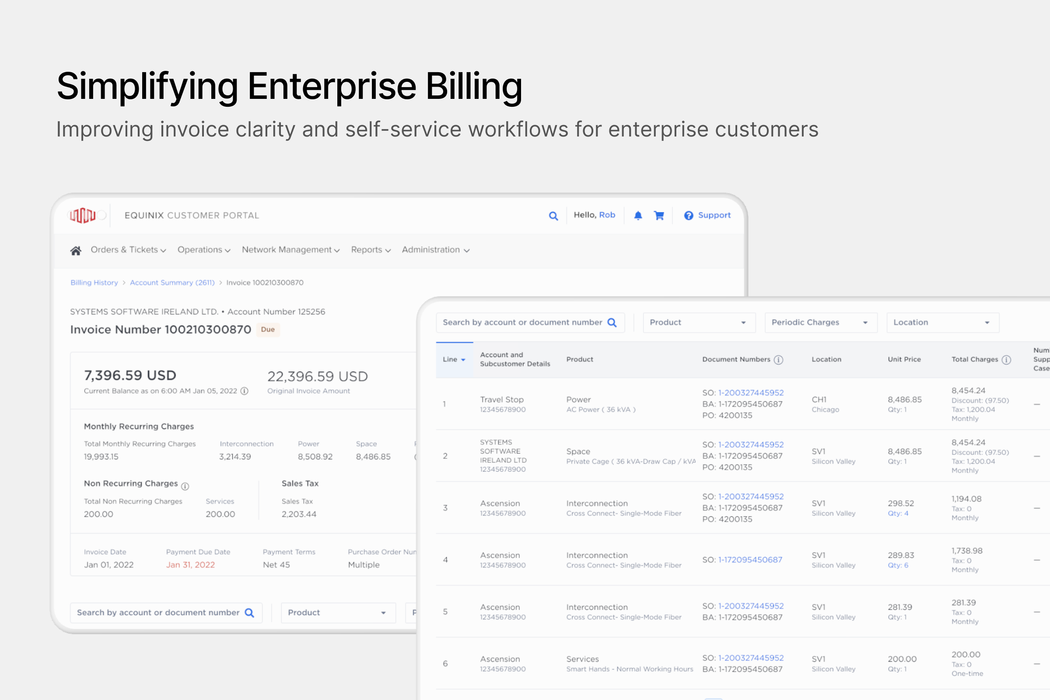Viewport: 1050px width, 700px height.
Task: Click the search icon in the back window's bottom search box
Action: [x=249, y=613]
